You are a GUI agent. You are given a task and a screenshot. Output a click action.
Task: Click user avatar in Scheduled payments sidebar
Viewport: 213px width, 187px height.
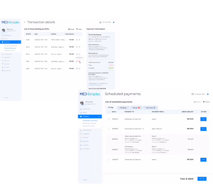82,103
